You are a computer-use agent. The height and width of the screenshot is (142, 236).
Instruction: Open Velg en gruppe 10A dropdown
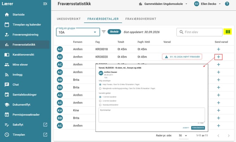[x=78, y=32]
